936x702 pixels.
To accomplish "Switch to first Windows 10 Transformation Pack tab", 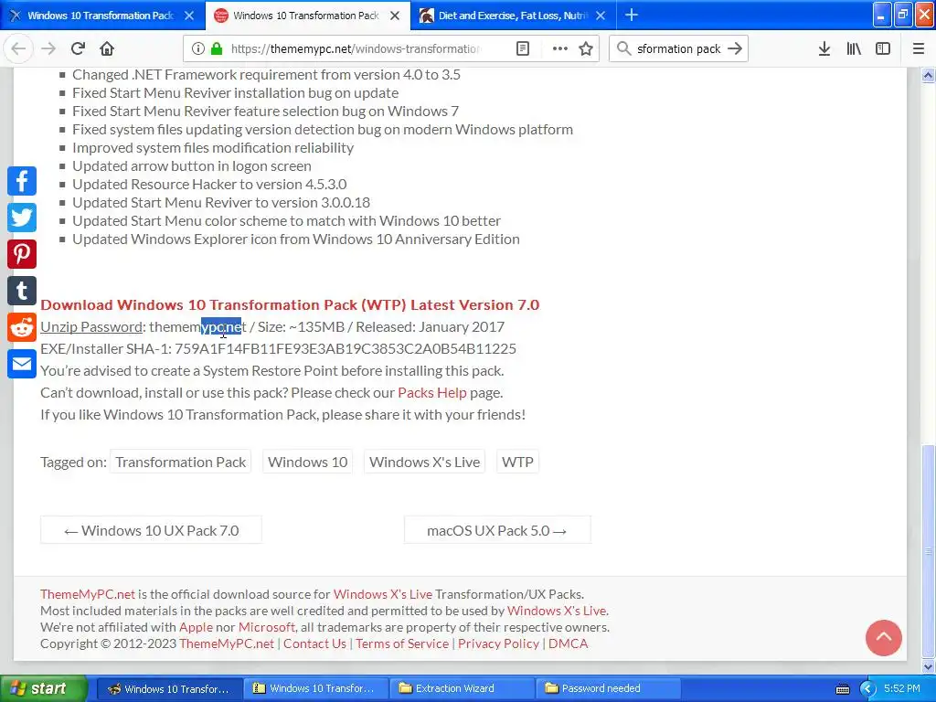I will point(101,16).
